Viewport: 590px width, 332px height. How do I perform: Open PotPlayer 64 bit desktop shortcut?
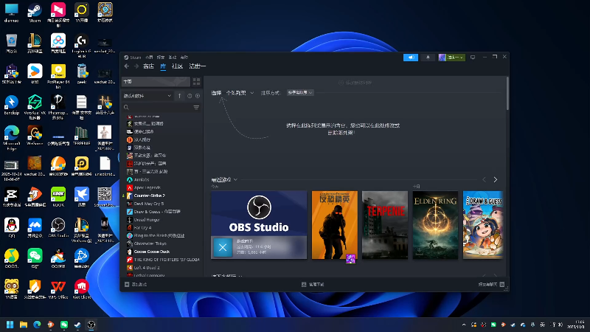click(x=58, y=75)
